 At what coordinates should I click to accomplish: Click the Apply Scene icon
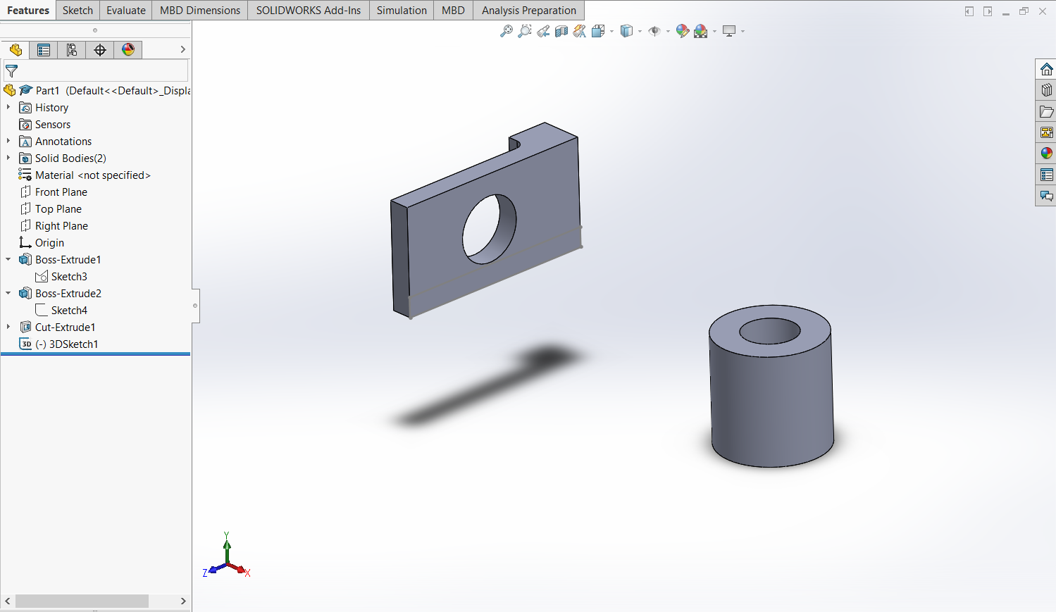702,31
